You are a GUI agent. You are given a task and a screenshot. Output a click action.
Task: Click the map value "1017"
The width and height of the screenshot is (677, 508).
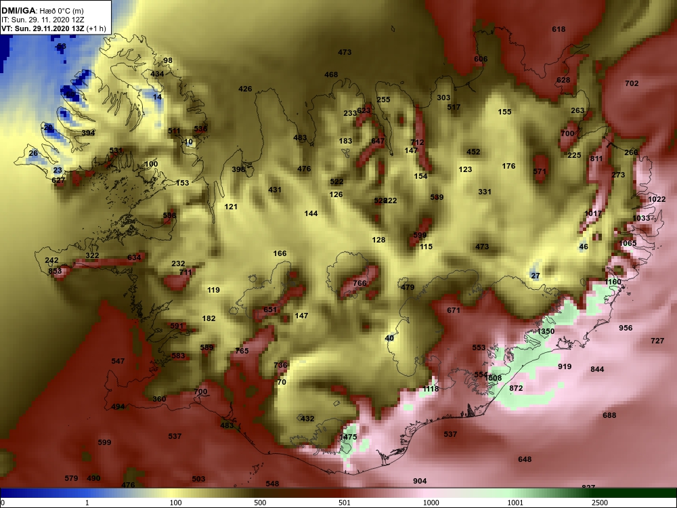[593, 213]
